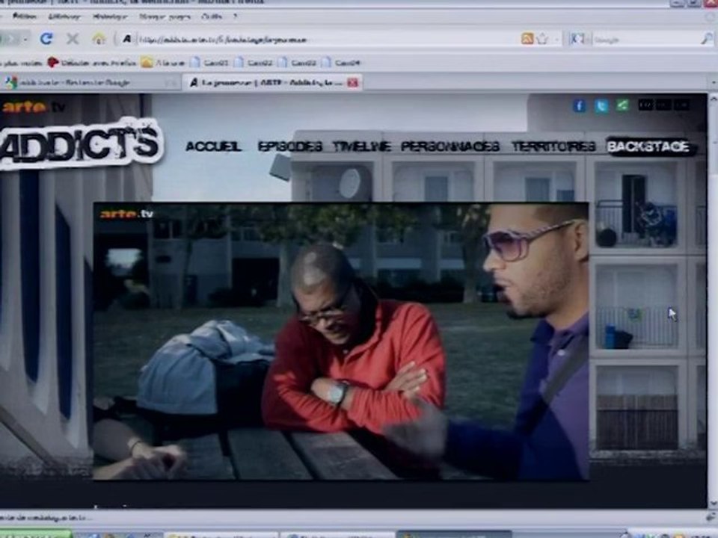Click the Stop loading X icon

pos(73,39)
